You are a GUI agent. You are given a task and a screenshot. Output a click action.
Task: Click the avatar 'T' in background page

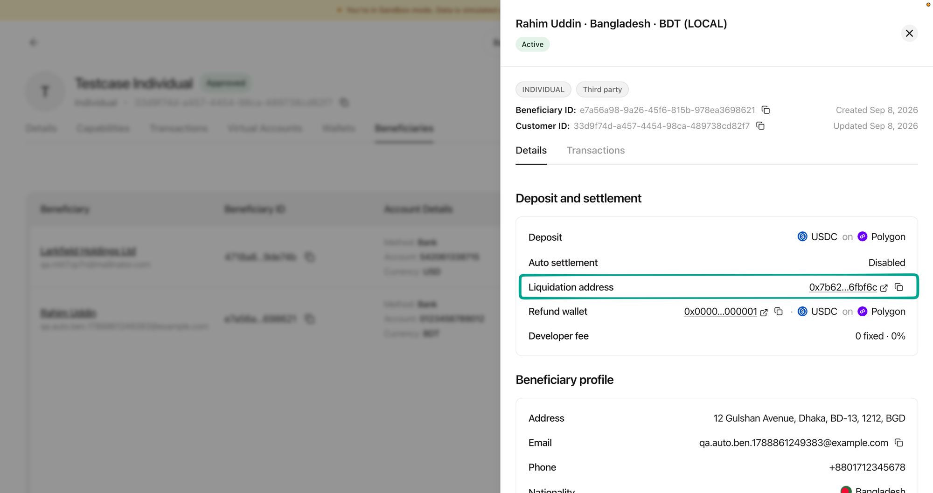pos(45,91)
